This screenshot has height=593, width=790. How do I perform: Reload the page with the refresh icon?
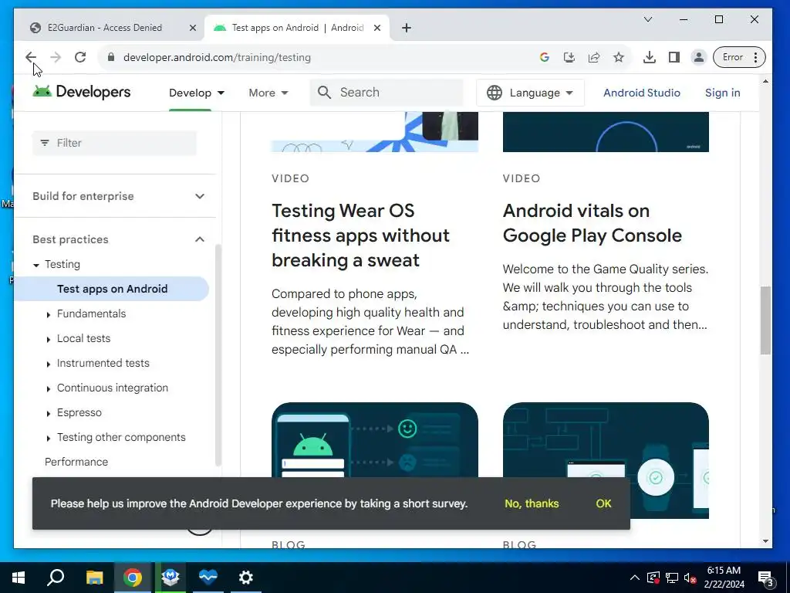80,57
